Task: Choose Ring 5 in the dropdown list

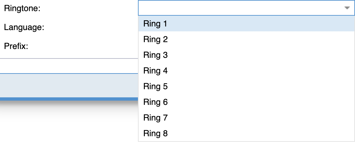Action: 155,86
